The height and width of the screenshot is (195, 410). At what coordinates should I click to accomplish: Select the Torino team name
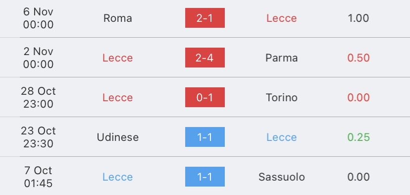(282, 97)
